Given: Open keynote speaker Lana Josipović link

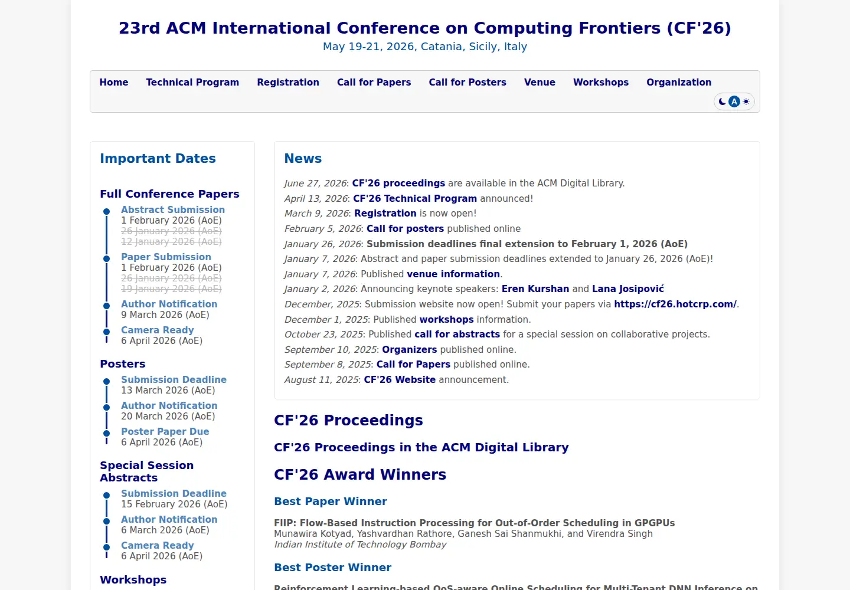Looking at the screenshot, I should click(x=628, y=289).
